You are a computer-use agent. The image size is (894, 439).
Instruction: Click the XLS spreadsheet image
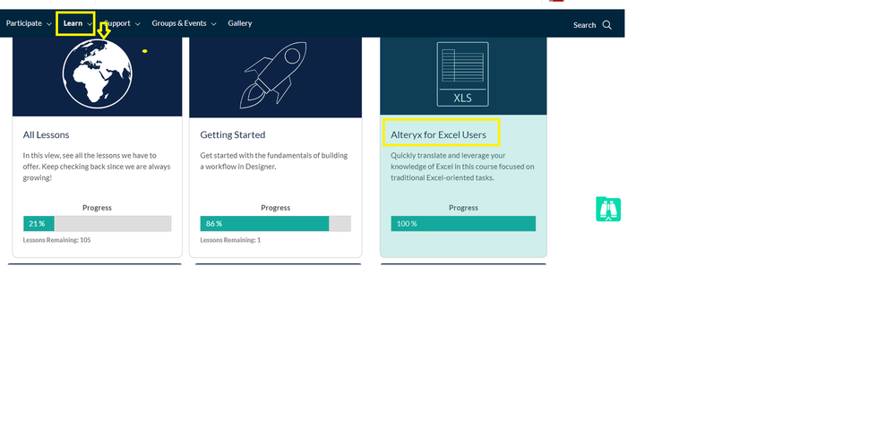(x=462, y=74)
